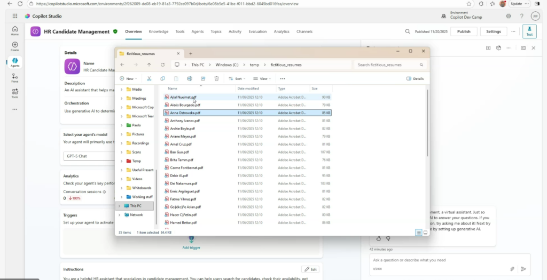
Task: Click the Search fictitious_resumes box
Action: pyautogui.click(x=390, y=65)
